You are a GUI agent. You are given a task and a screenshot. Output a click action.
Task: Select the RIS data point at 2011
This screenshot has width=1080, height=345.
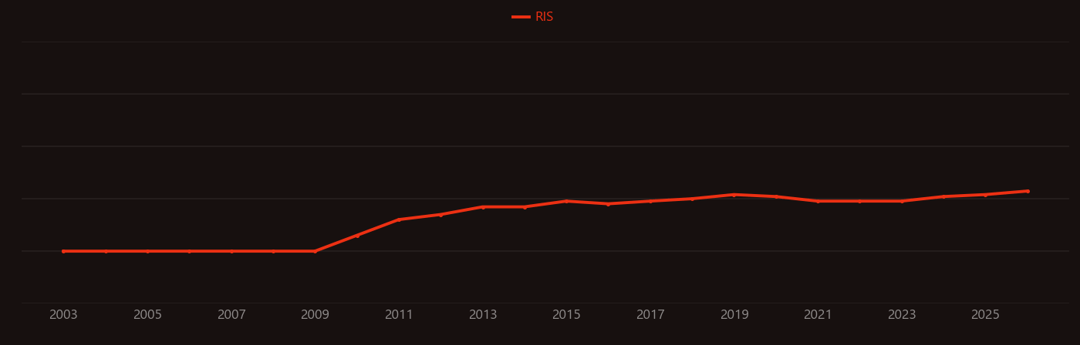coord(399,219)
